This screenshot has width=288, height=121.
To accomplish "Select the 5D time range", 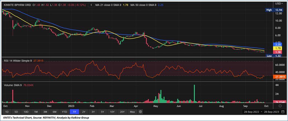I will click(17, 112).
